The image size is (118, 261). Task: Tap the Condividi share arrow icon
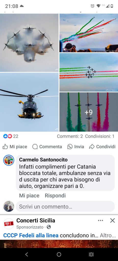tap(92, 147)
